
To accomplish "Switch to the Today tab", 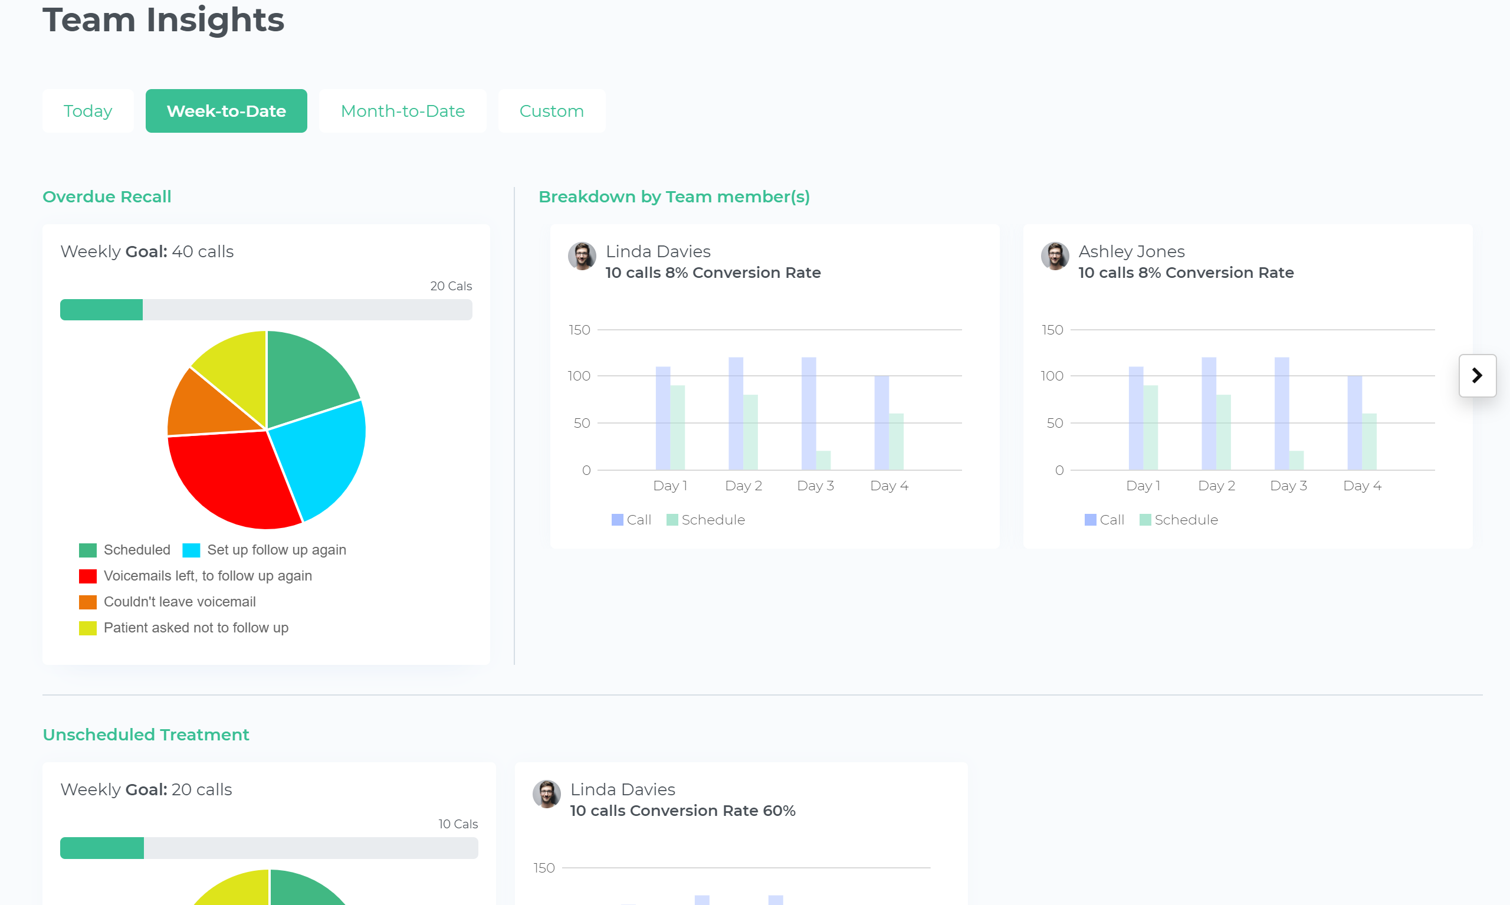I will tap(88, 111).
